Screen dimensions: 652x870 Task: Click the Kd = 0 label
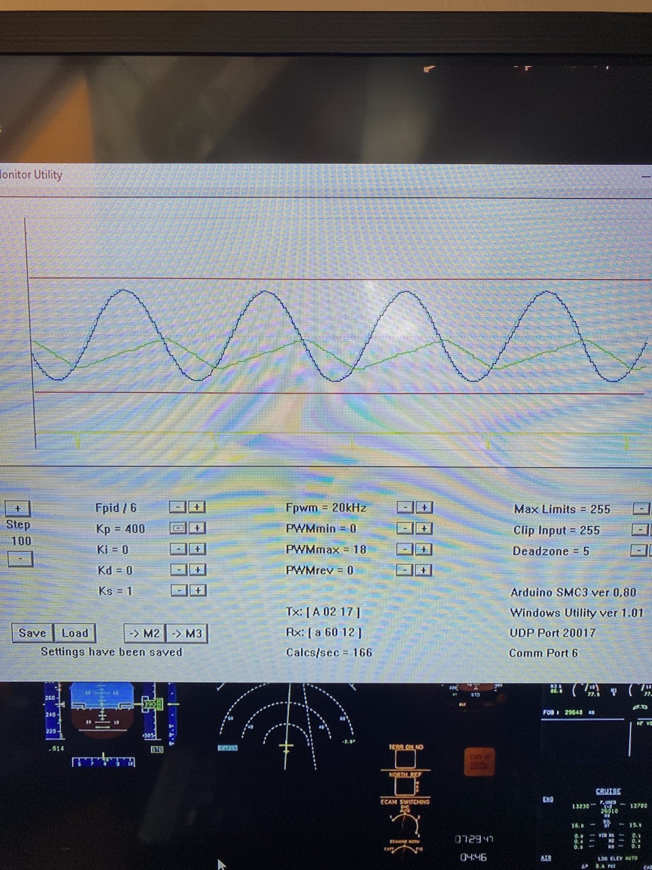[115, 570]
